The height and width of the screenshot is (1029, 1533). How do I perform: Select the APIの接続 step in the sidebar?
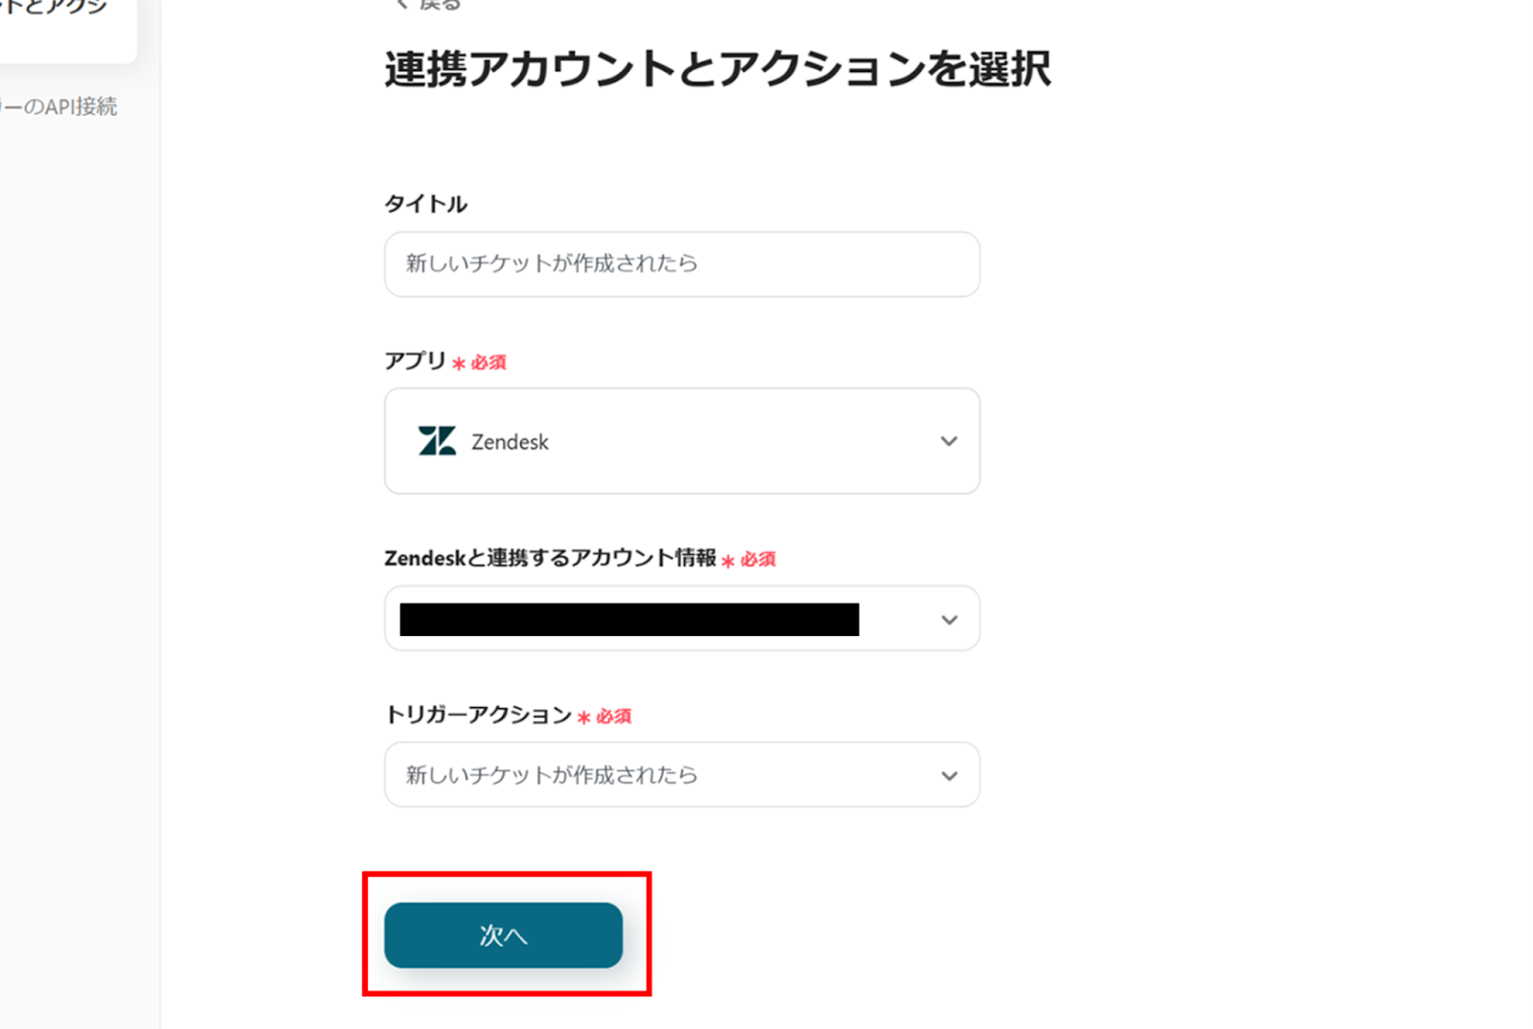pos(59,106)
